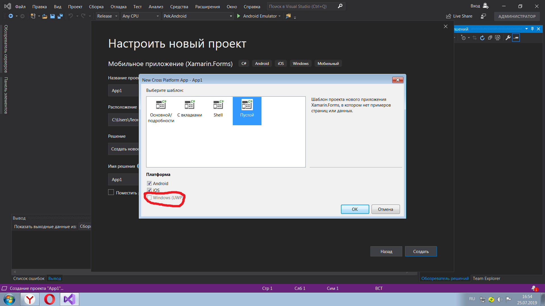Open Opera browser from taskbar
The height and width of the screenshot is (306, 545).
click(50, 299)
